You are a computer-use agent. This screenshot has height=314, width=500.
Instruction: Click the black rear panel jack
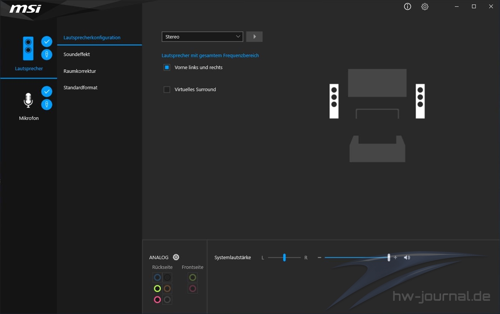pyautogui.click(x=167, y=277)
